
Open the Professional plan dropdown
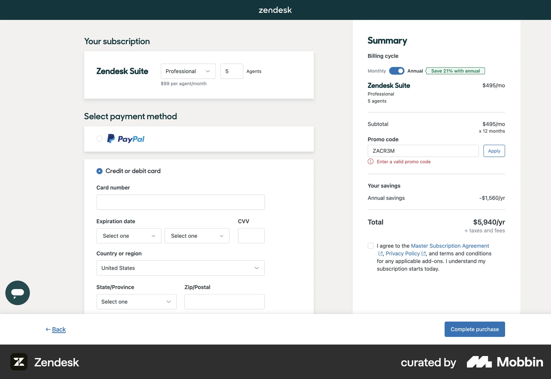coord(188,71)
